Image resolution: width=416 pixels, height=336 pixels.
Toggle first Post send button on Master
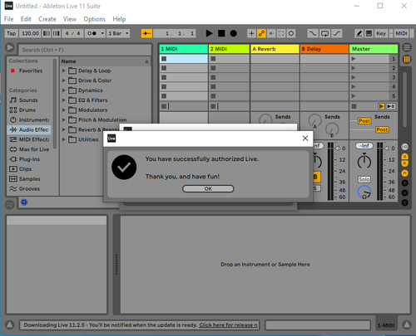pos(364,121)
